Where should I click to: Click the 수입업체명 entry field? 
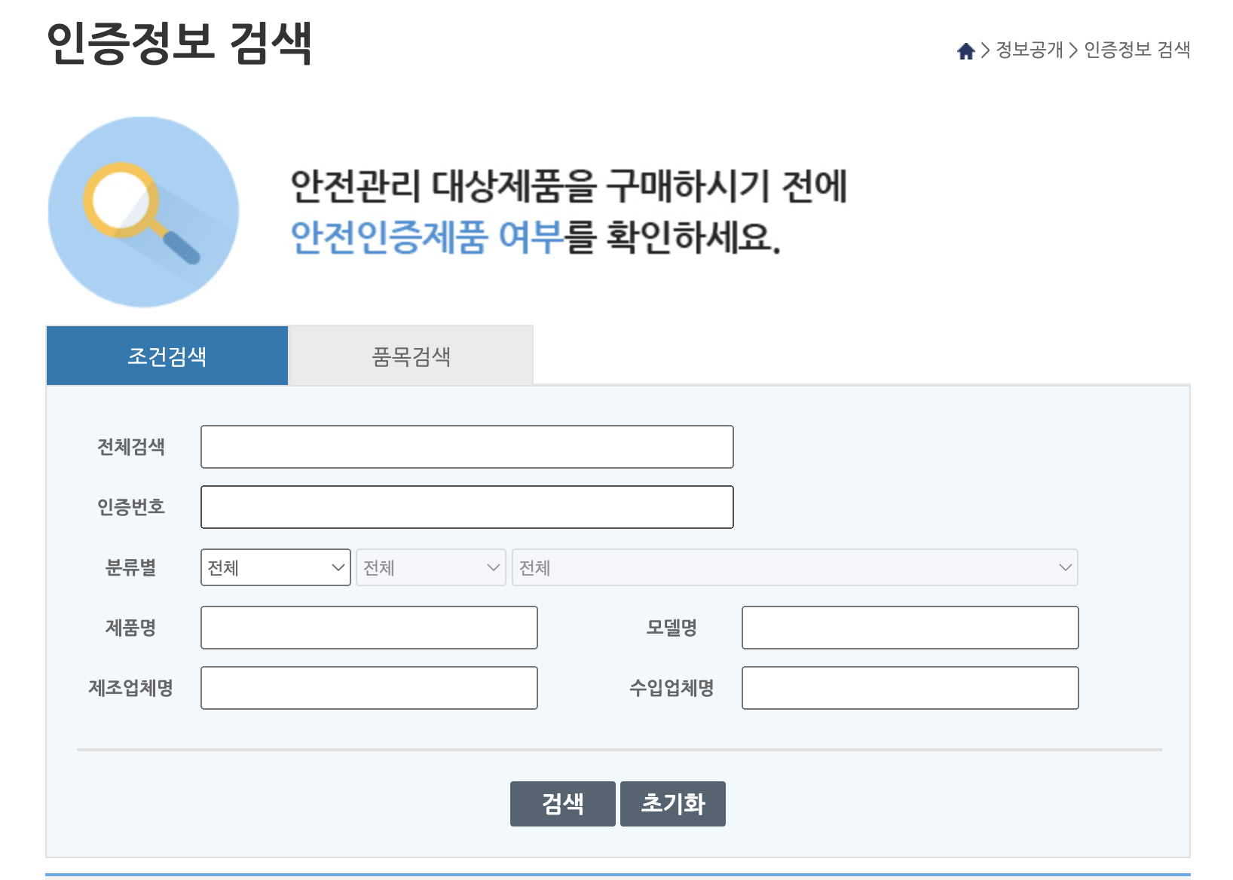click(x=910, y=687)
